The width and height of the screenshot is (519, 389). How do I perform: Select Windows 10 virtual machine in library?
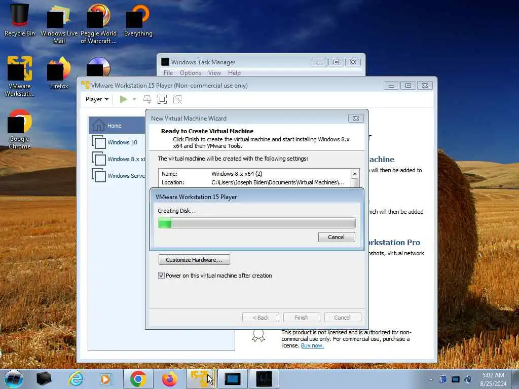[x=117, y=142]
